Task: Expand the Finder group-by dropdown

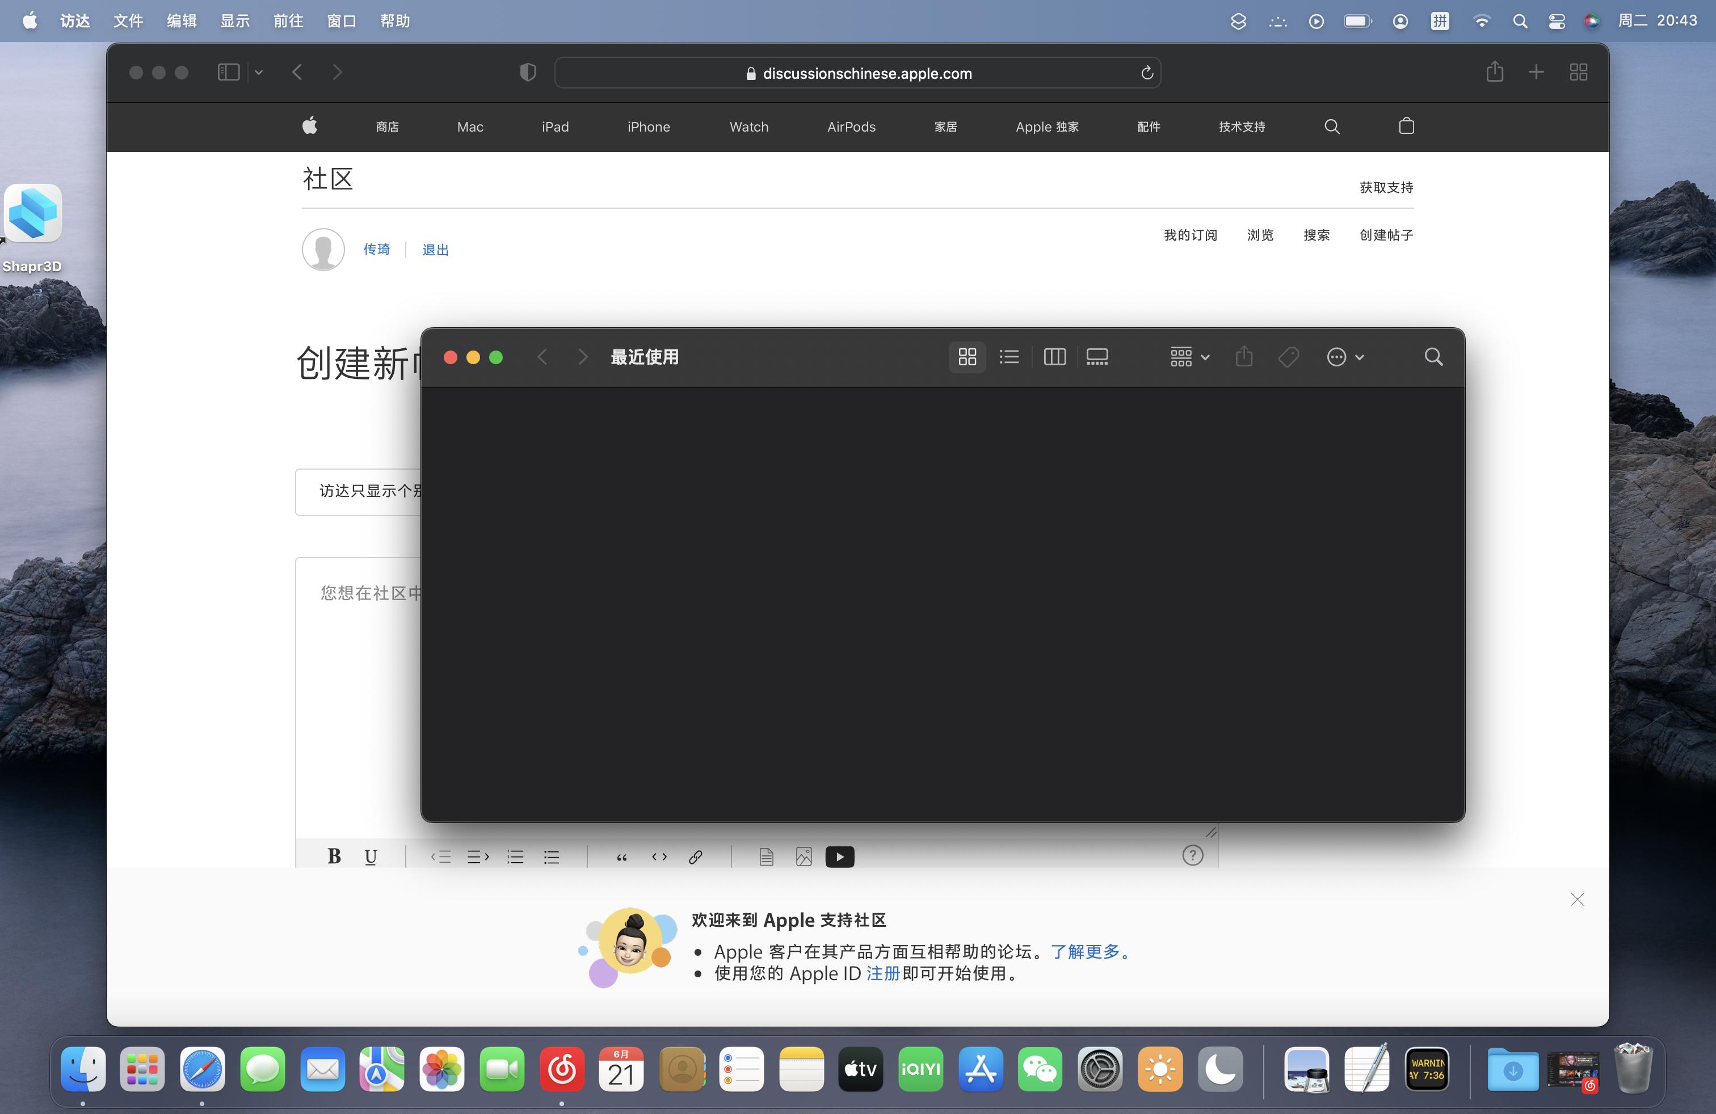Action: [x=1189, y=357]
